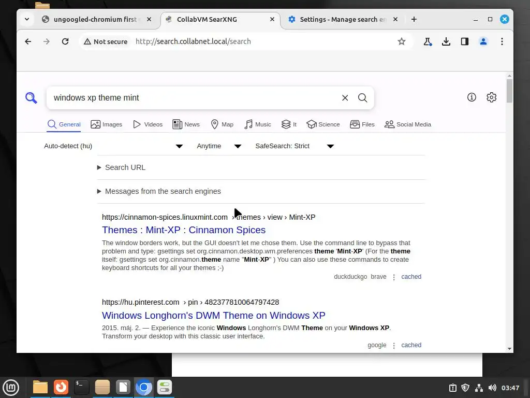
Task: Close the Settings tab
Action: [395, 19]
